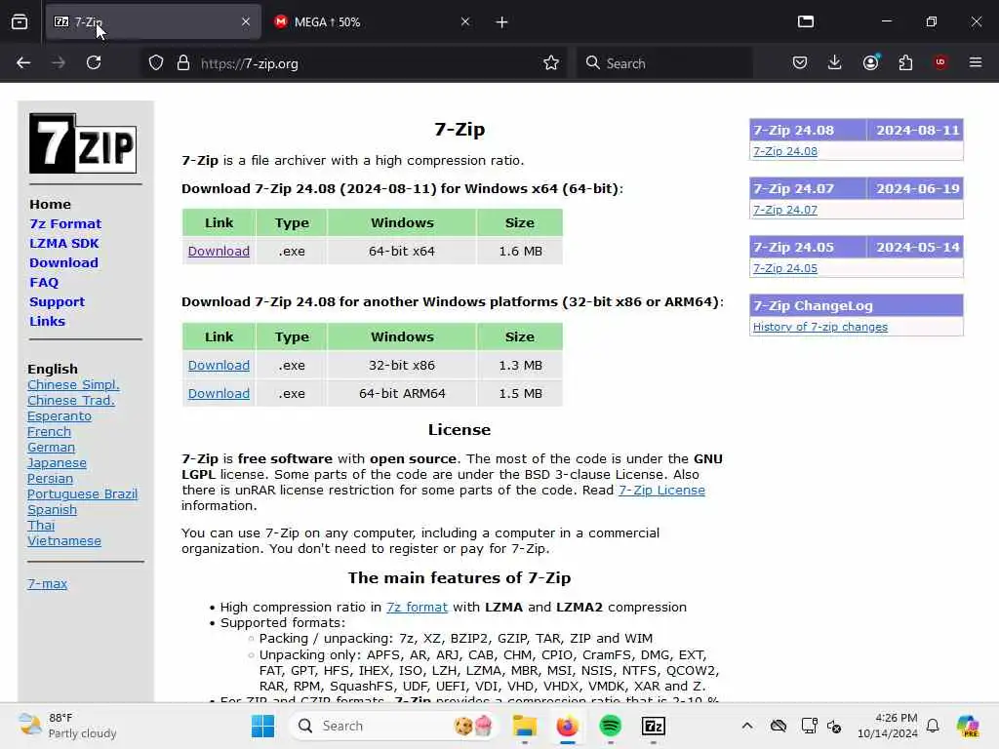Screen dimensions: 999x749
Task: Download the 64-bit ARM64 installer
Action: coord(219,393)
